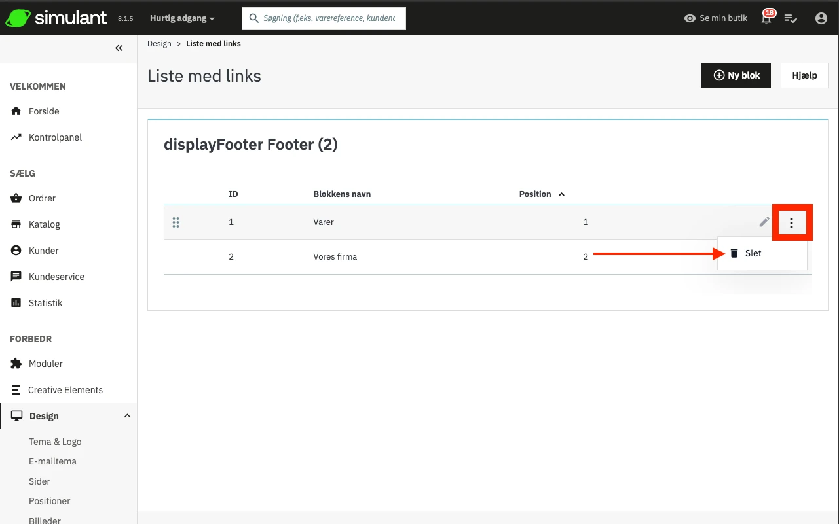The image size is (839, 524).
Task: Open Tema & Logo submenu item
Action: pos(55,442)
